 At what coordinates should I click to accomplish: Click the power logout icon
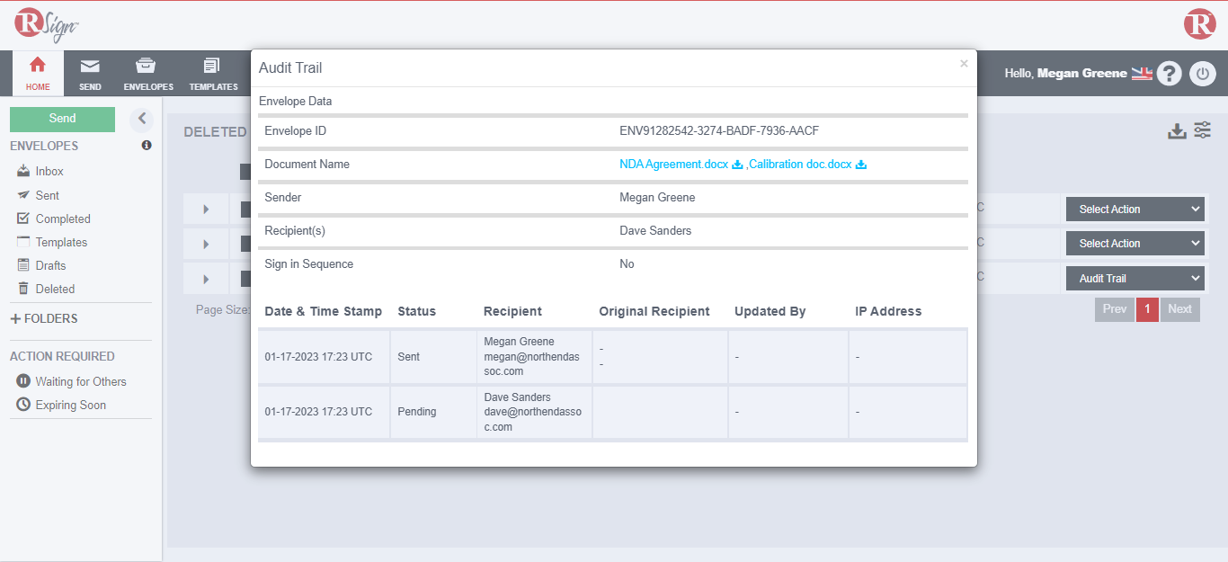(x=1203, y=74)
